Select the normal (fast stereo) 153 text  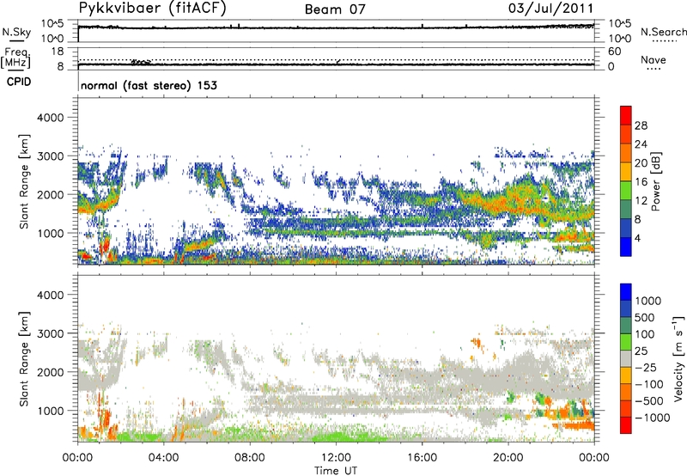coord(149,85)
